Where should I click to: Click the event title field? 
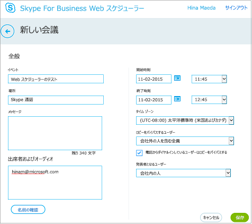click(x=56, y=79)
